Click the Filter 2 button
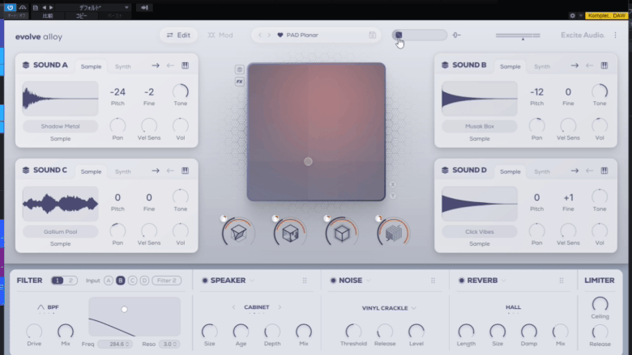The width and height of the screenshot is (632, 355). 166,281
